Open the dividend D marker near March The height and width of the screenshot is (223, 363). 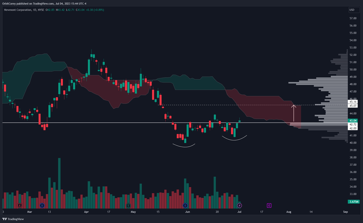point(42,205)
